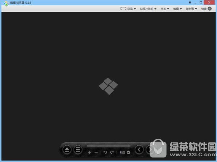217x162 pixels.
Task: Zoom in with the plus icon
Action: (x=89, y=153)
